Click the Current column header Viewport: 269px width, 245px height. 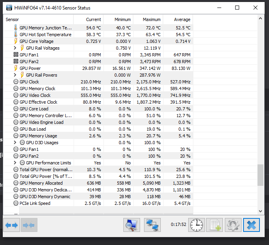pyautogui.click(x=88, y=19)
